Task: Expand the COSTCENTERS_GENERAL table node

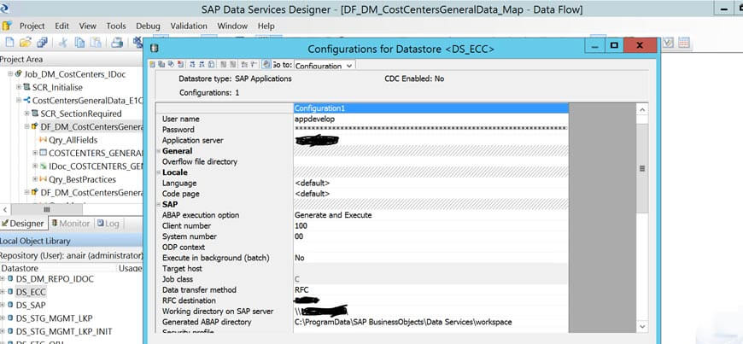Action: 35,153
